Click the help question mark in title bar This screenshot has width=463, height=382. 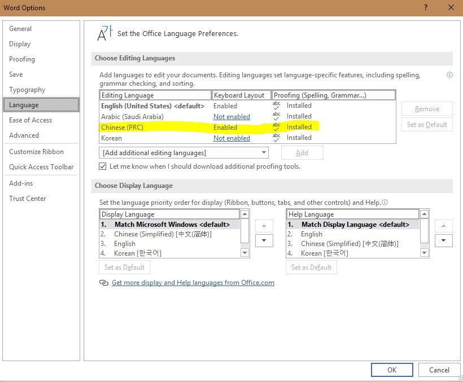click(426, 7)
